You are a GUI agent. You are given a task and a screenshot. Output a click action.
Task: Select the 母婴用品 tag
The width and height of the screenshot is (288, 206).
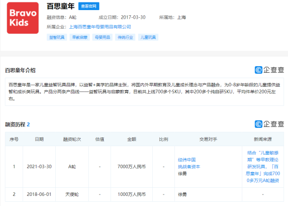(x=102, y=37)
